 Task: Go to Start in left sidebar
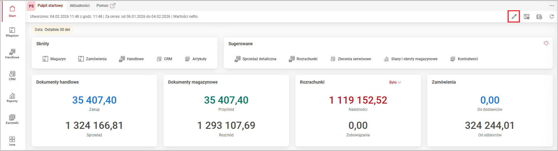pos(12,11)
